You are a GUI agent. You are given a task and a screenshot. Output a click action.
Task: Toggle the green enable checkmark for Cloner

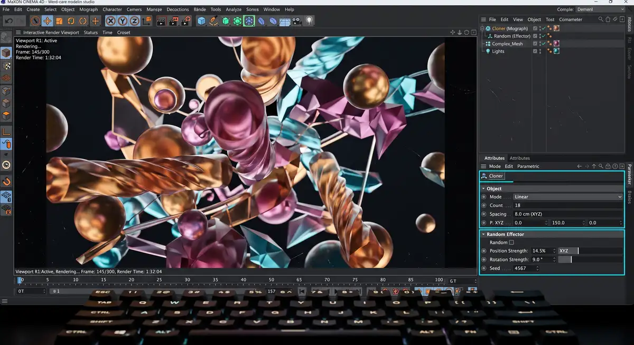tap(543, 28)
